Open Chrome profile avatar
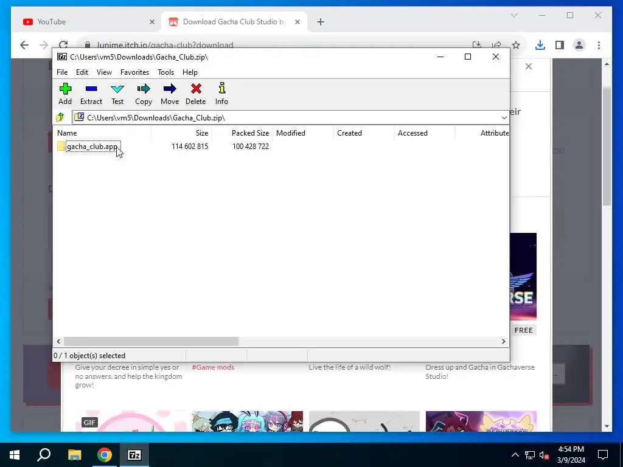The height and width of the screenshot is (467, 623). pyautogui.click(x=579, y=45)
